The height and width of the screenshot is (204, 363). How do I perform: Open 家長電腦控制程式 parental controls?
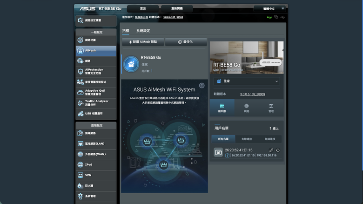click(96, 82)
